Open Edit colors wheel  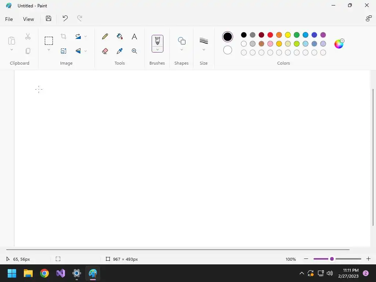pos(339,44)
